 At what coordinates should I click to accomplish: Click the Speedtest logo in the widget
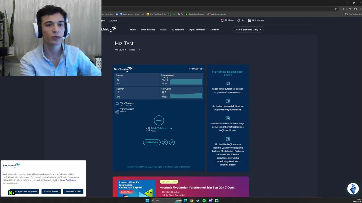click(x=197, y=69)
